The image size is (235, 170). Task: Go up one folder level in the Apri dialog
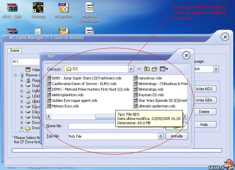[147, 69]
